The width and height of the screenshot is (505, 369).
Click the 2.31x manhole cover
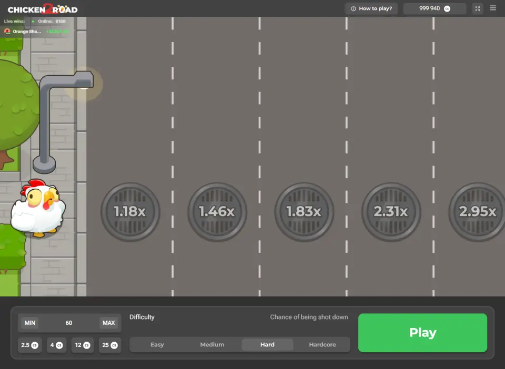coord(391,212)
